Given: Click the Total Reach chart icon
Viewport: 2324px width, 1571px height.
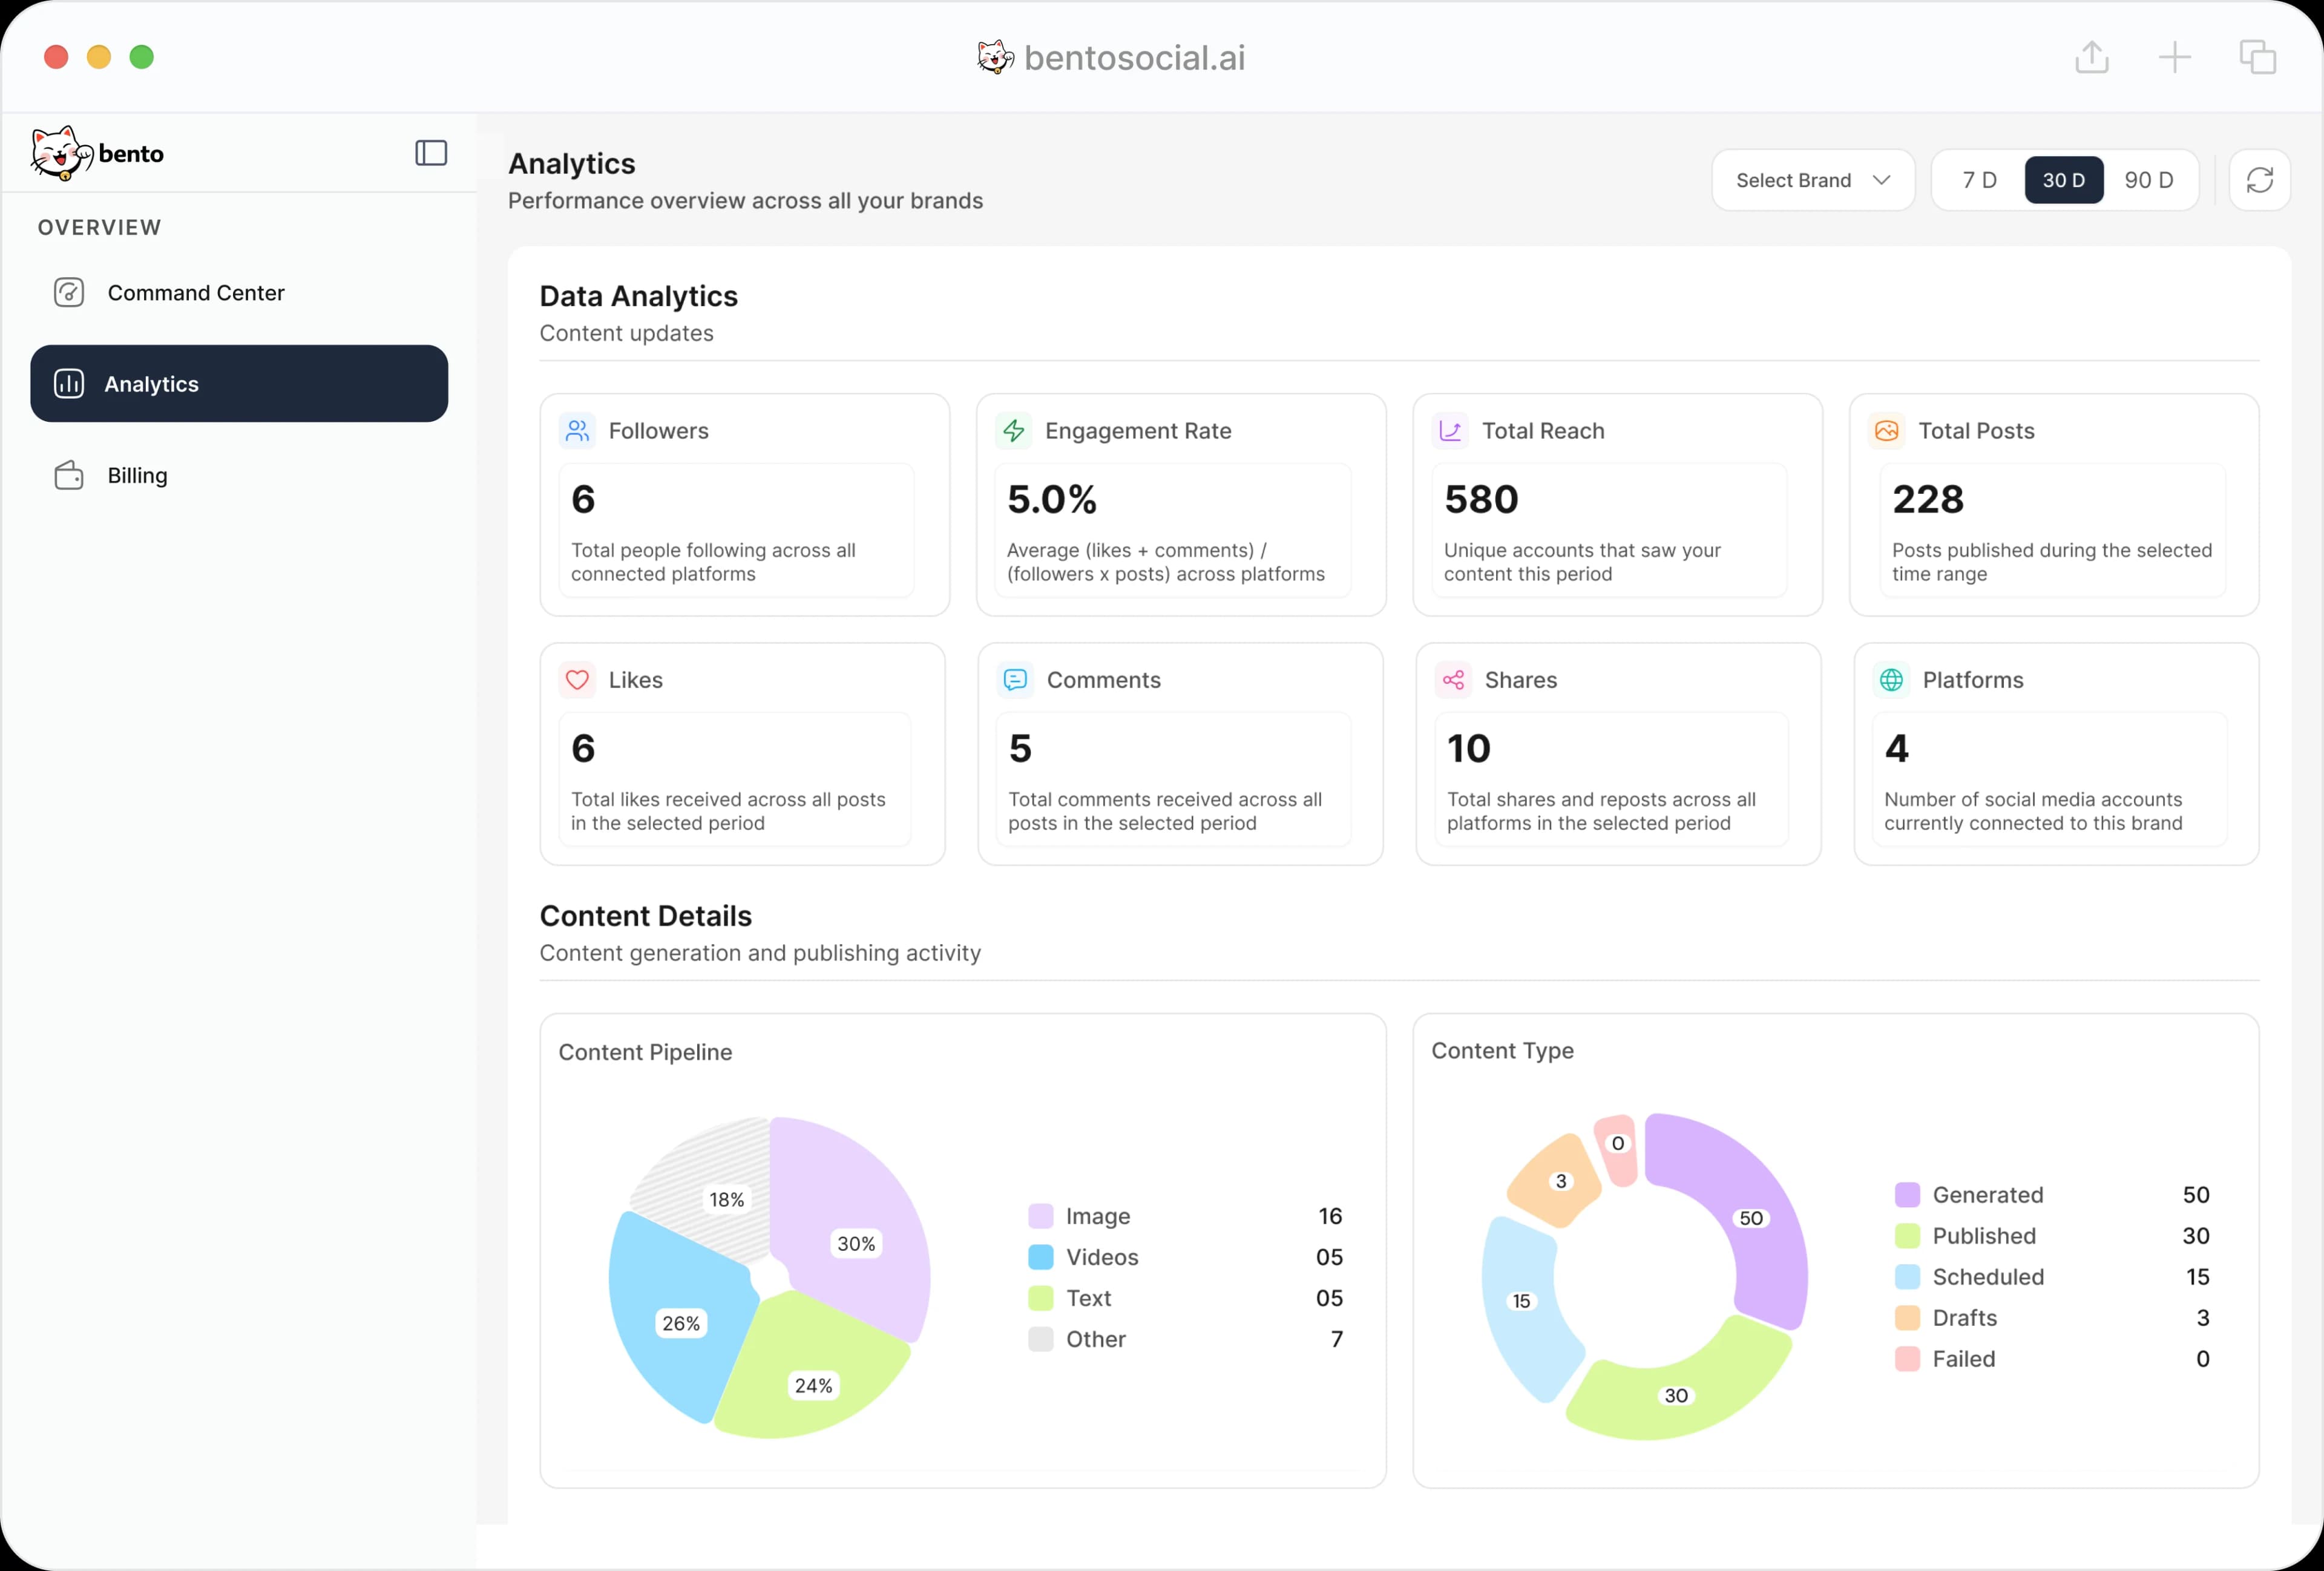Looking at the screenshot, I should tap(1450, 431).
